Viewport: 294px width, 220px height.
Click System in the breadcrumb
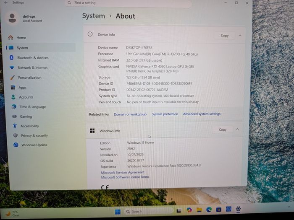click(94, 16)
